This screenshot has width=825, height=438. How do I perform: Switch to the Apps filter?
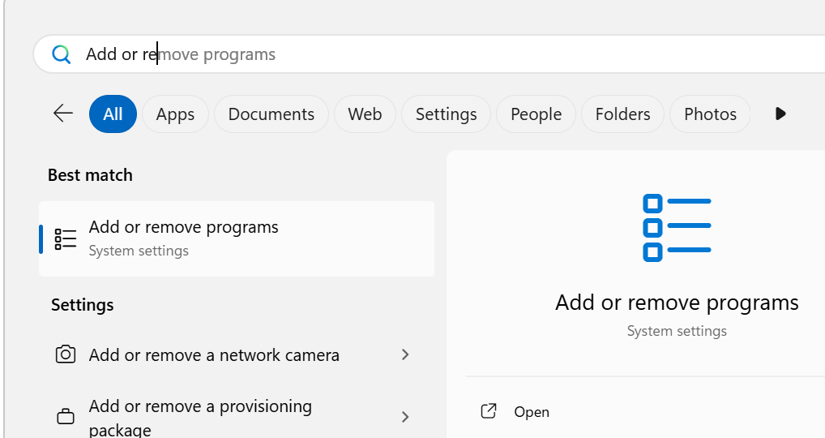pos(175,114)
